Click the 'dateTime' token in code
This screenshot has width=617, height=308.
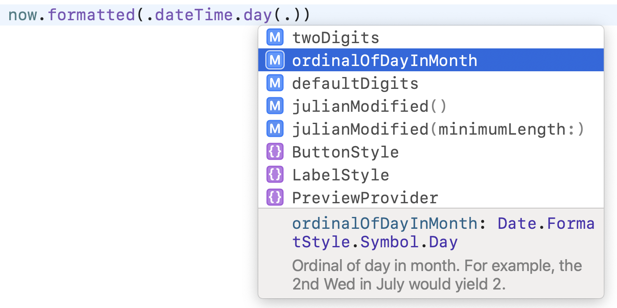[x=193, y=15]
